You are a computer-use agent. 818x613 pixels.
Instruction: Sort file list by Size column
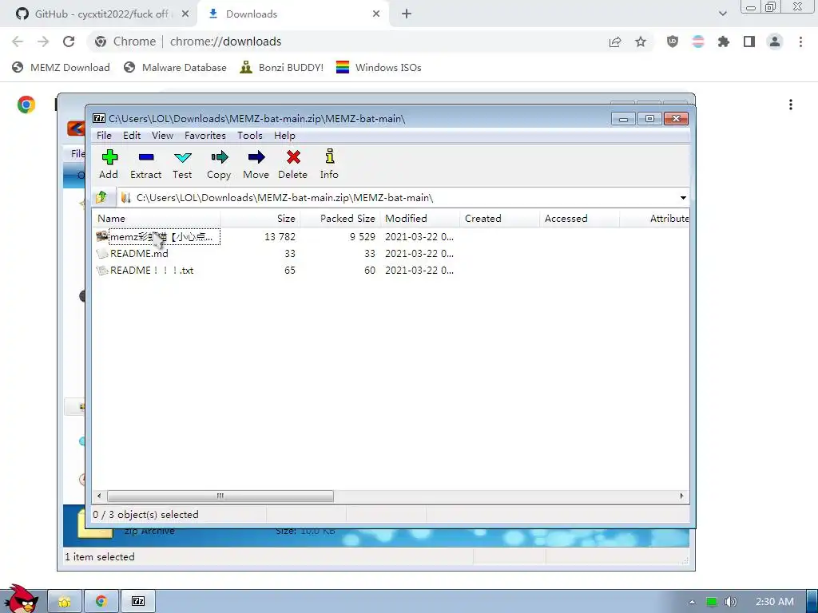point(260,219)
